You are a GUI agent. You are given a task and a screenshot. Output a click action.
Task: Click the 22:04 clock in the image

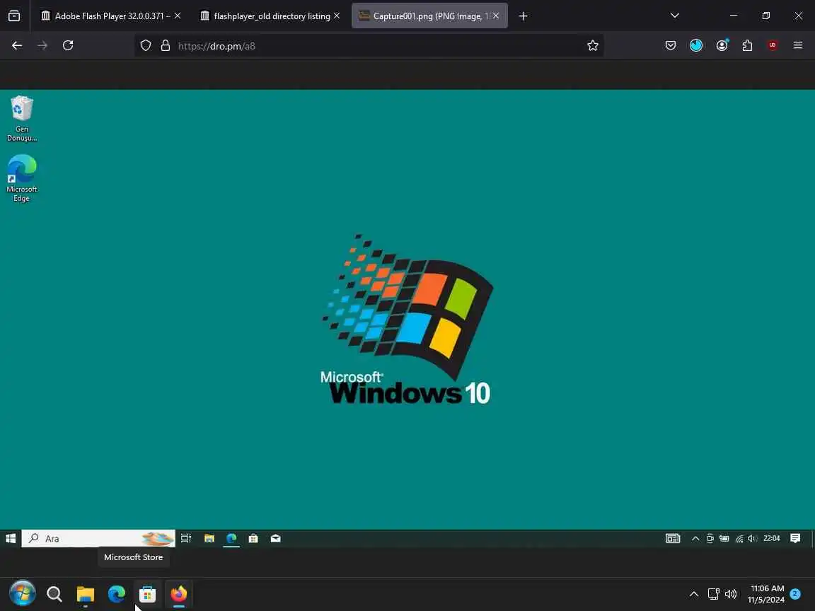pos(771,538)
